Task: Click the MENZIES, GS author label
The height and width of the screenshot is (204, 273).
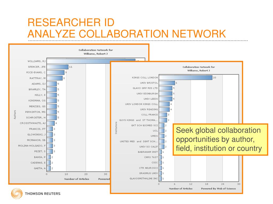Action: [37, 106]
